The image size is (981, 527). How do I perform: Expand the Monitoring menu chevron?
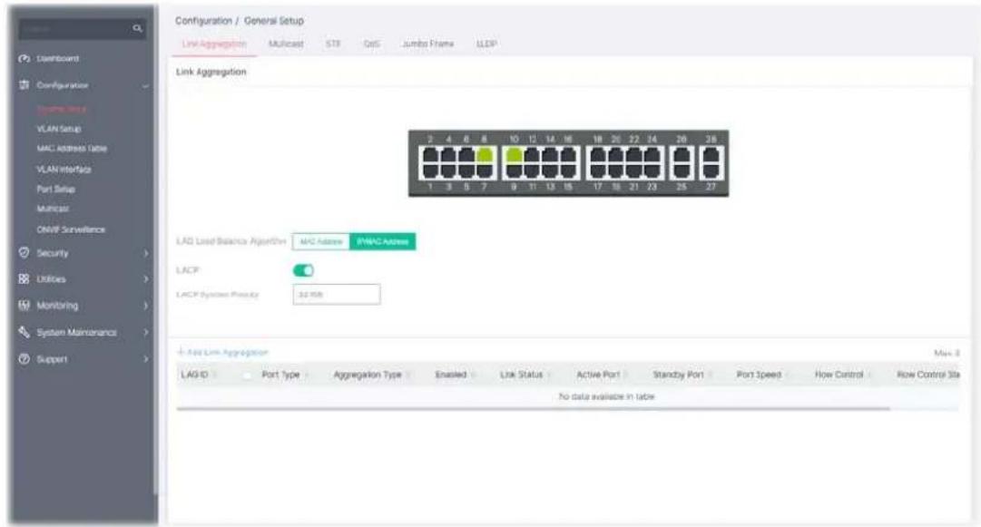[146, 306]
